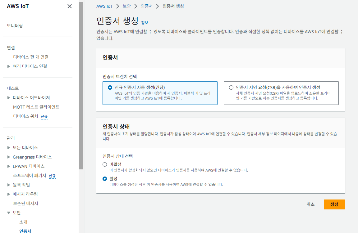The width and height of the screenshot is (358, 233).
Task: Open 소개 under 보안
Action: pyautogui.click(x=23, y=222)
